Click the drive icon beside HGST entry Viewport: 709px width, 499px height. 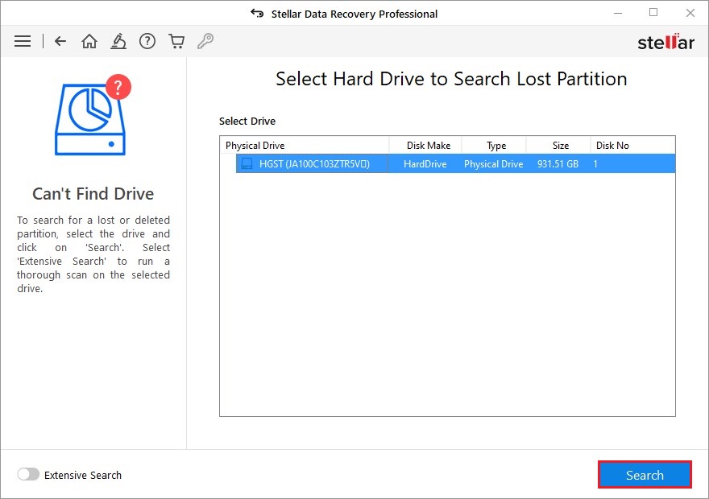click(247, 163)
